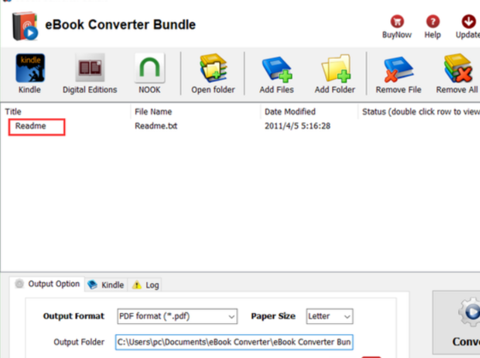Click the 2011/4/5 5:16:28 date cell
This screenshot has width=480, height=358.
click(297, 126)
